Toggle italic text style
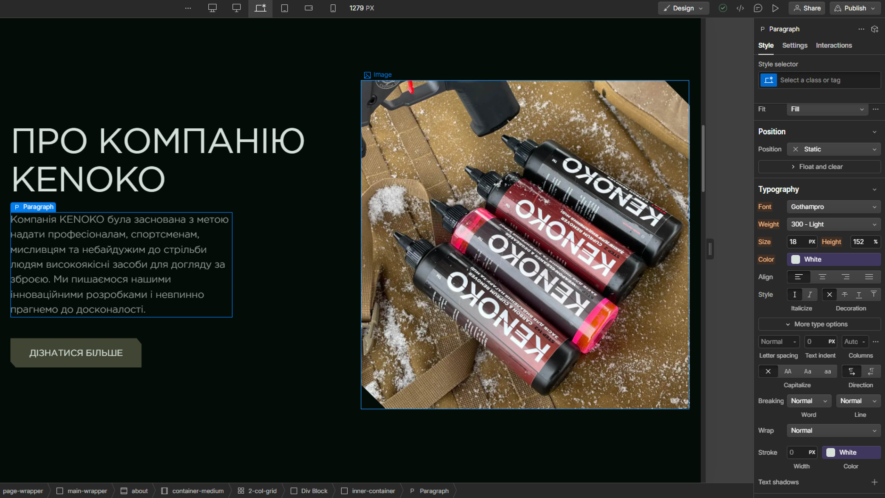Viewport: 885px width, 498px height. tap(810, 295)
